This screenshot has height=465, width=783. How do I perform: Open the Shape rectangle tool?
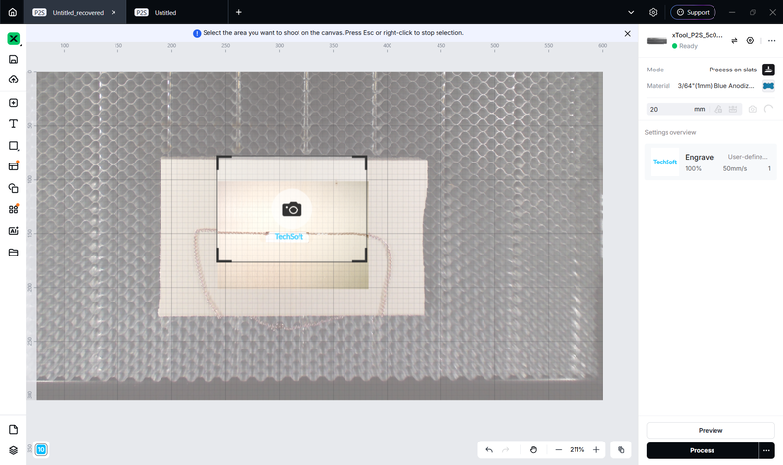point(13,145)
